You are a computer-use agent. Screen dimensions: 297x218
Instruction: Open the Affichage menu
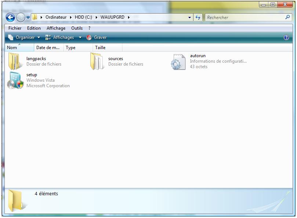pos(56,28)
